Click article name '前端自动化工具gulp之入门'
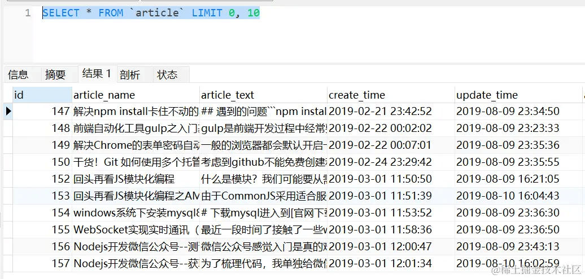Screen dimensions: 585x279 (x=136, y=128)
